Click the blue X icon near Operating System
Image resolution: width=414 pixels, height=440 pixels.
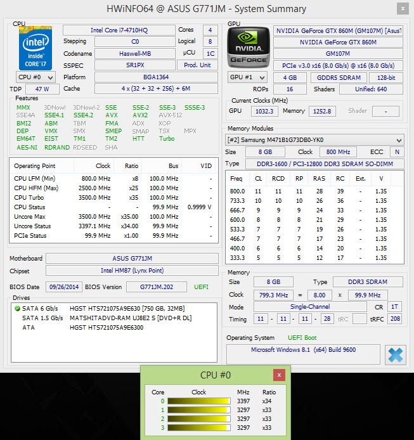pyautogui.click(x=395, y=355)
